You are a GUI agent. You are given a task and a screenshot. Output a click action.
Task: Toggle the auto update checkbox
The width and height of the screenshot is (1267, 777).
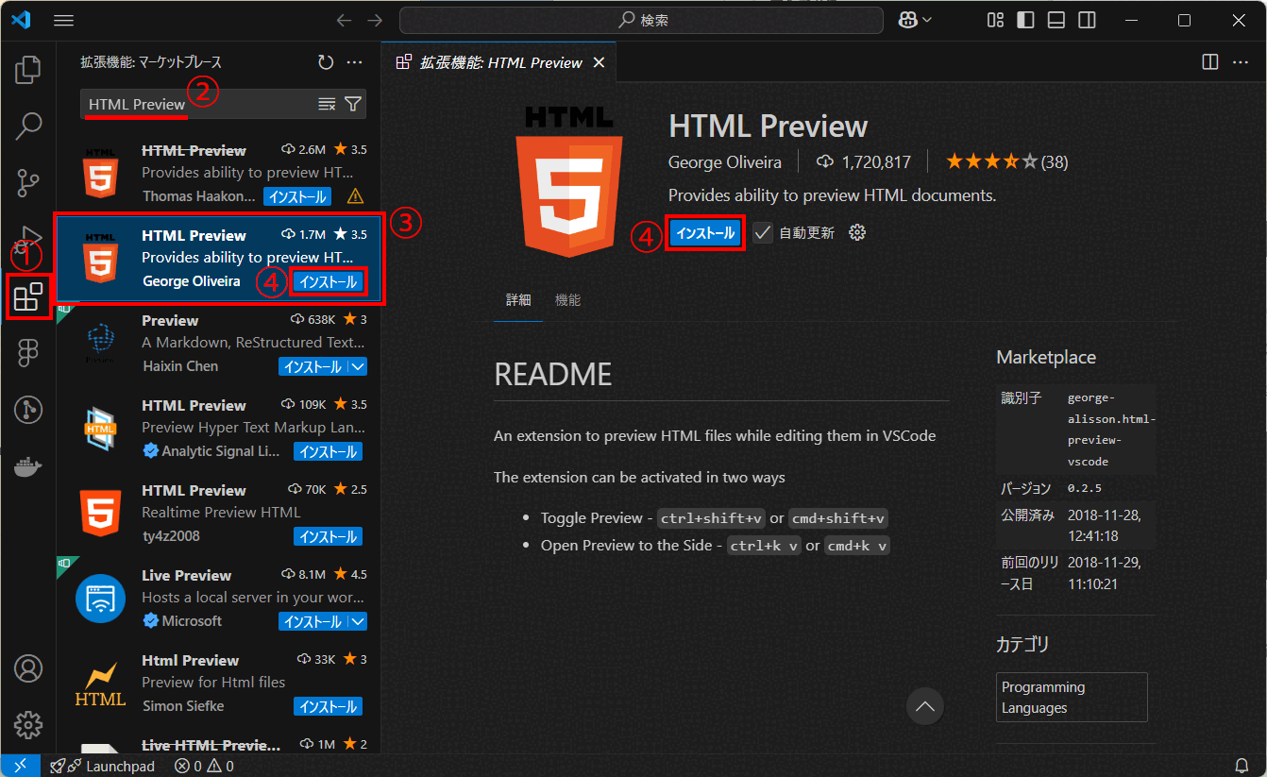(763, 232)
